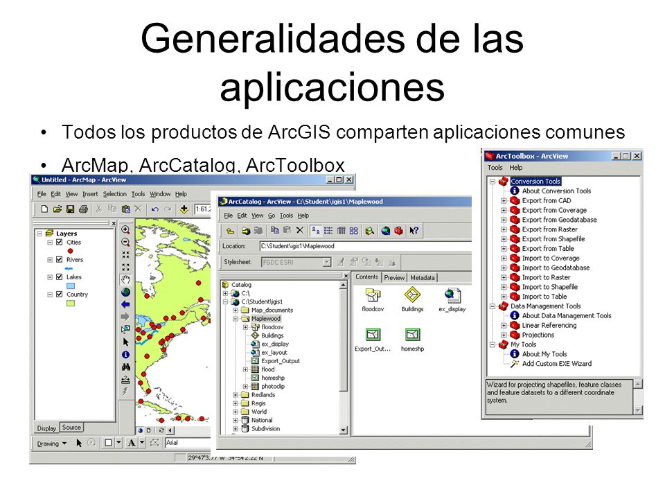The width and height of the screenshot is (665, 499).
Task: Select the Find binoculars tool in ArcMap
Action: click(125, 367)
